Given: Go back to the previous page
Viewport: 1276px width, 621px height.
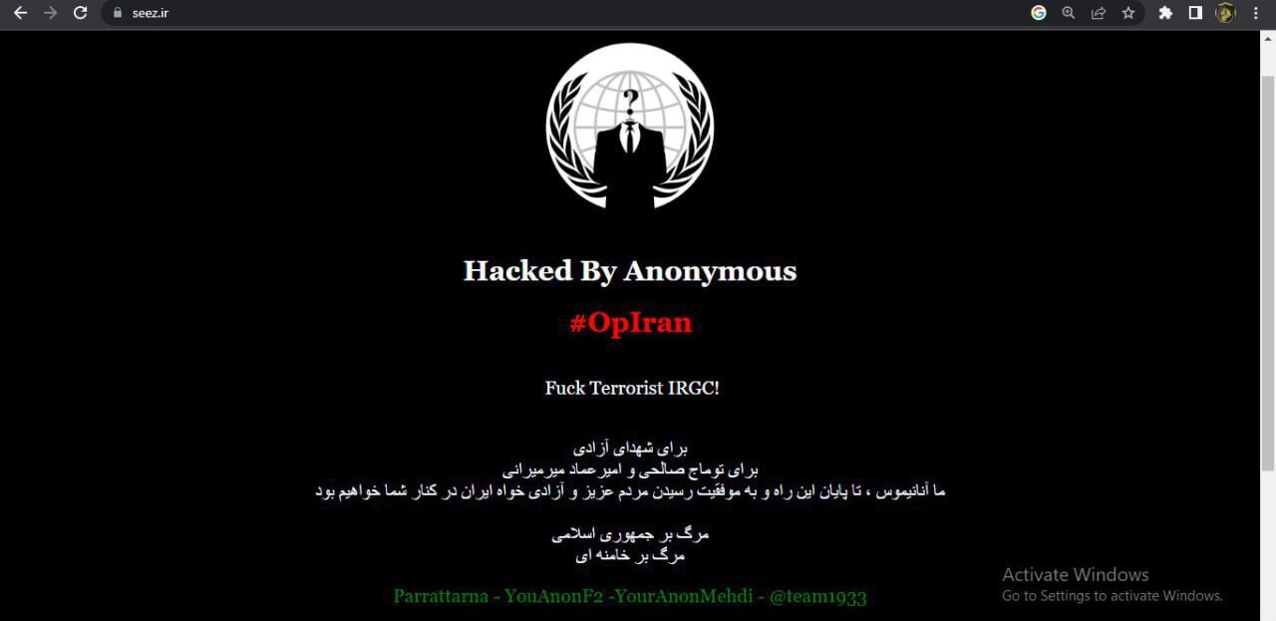Looking at the screenshot, I should tap(20, 13).
